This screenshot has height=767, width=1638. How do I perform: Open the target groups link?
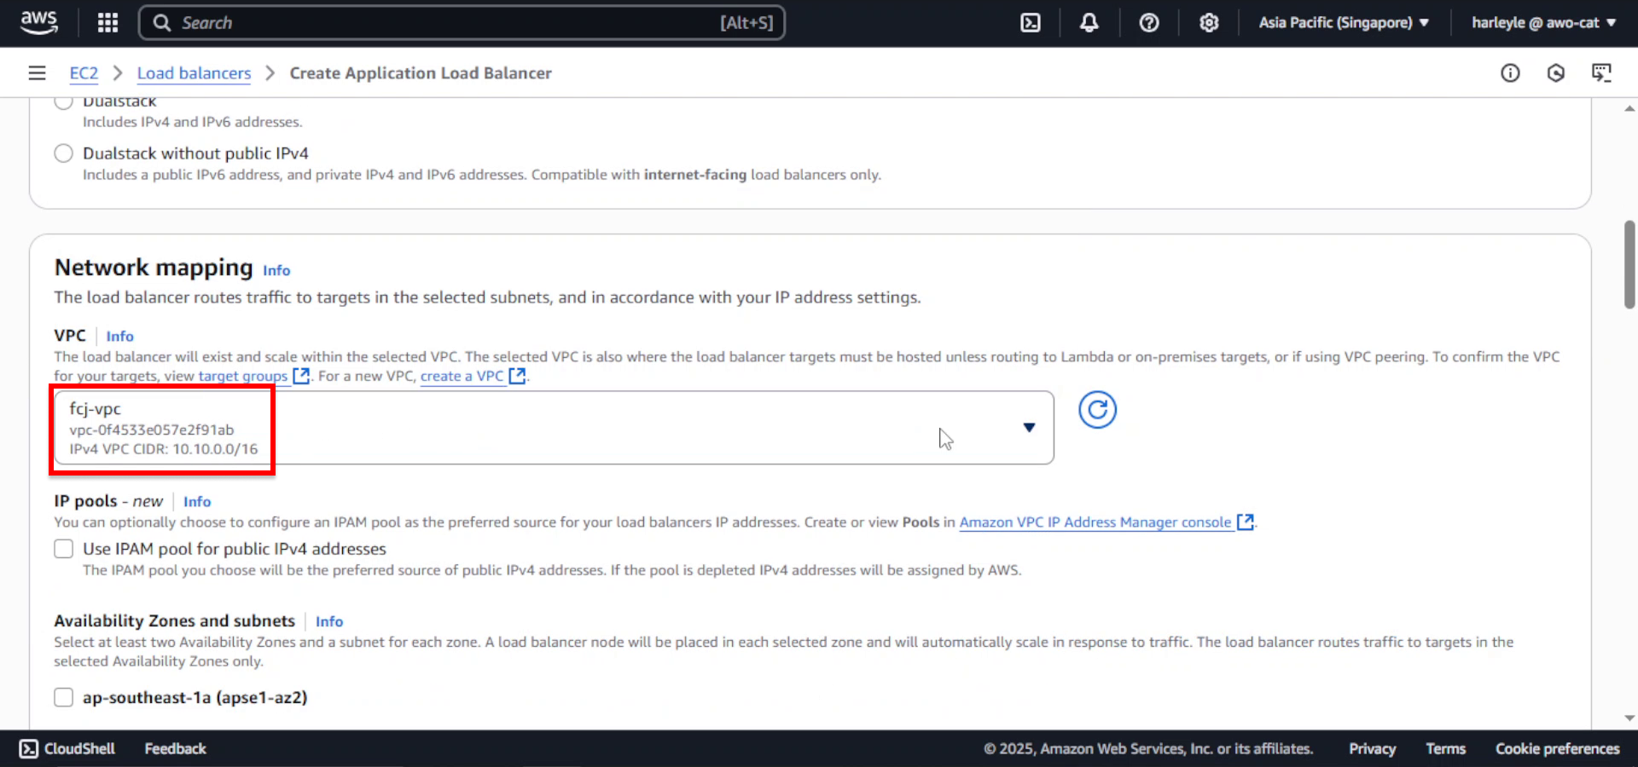tap(243, 376)
